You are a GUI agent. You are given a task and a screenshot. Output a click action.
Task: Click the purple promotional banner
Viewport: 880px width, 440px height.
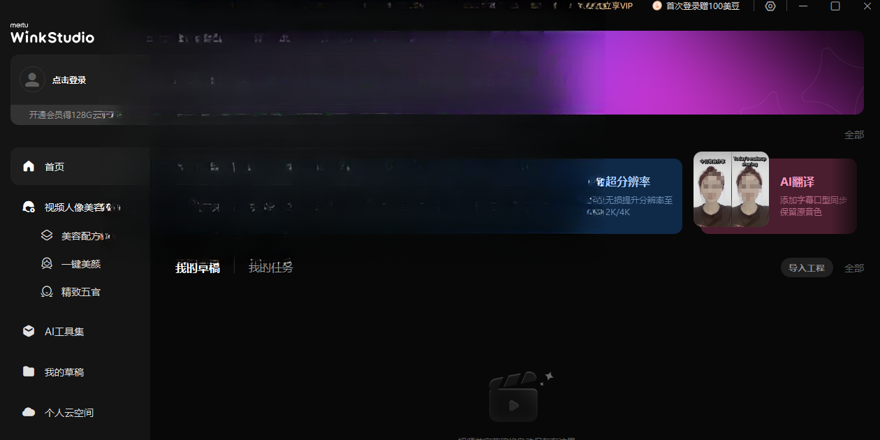tap(507, 72)
